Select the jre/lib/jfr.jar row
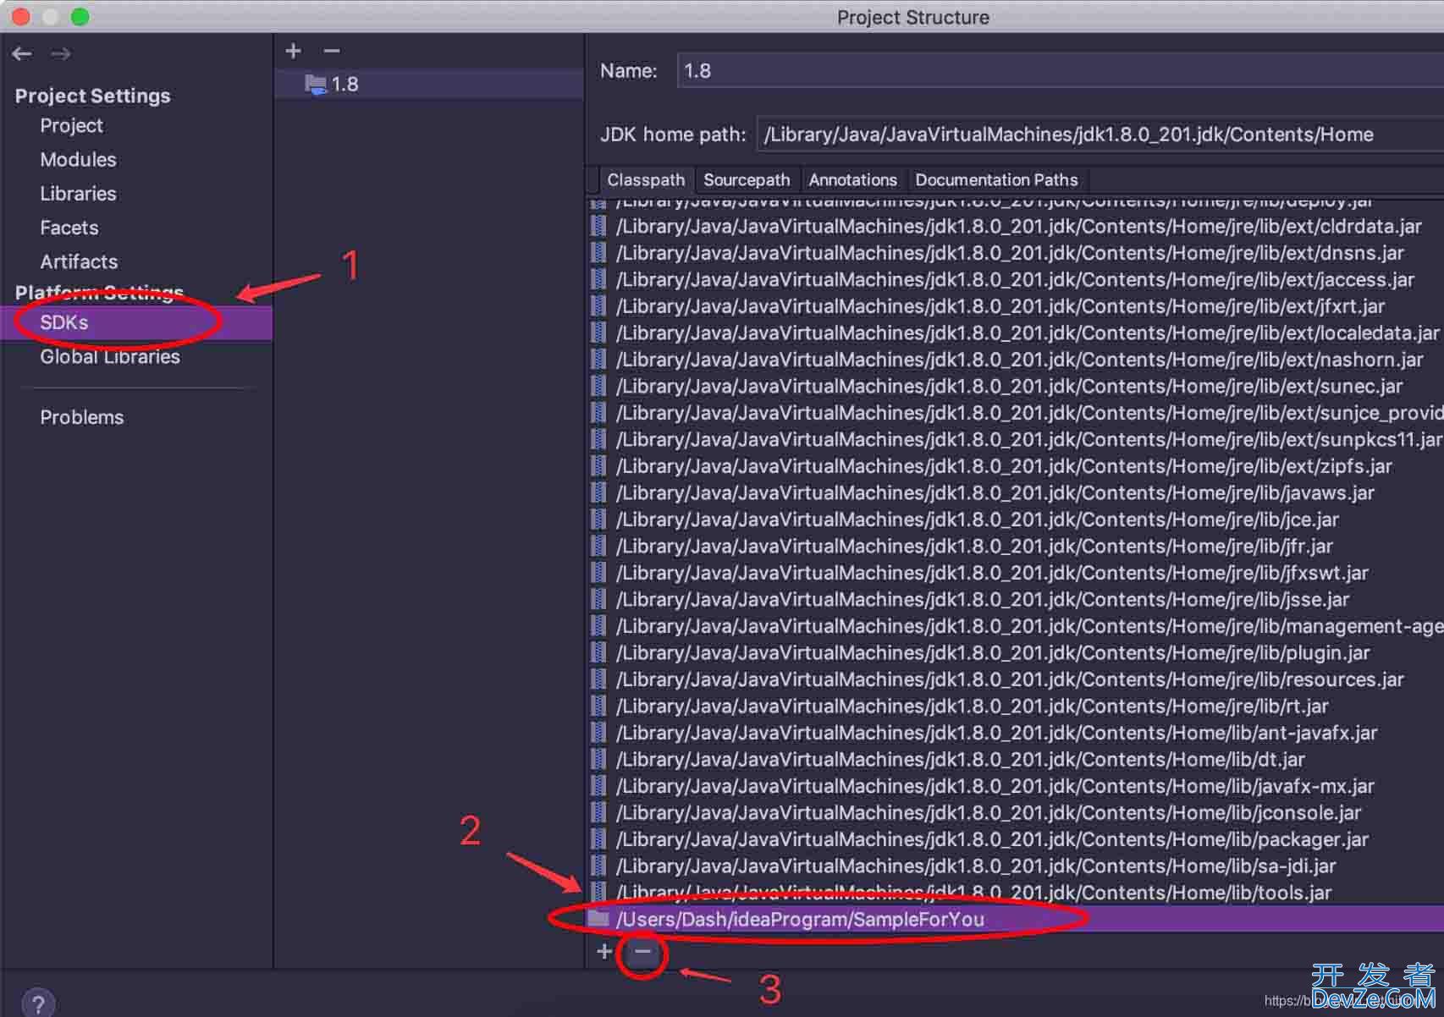The width and height of the screenshot is (1444, 1017). 1016,546
